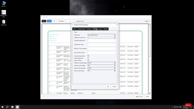The height and width of the screenshot is (109, 194).
Task: Open the Table font dropdown
Action: coord(102,35)
